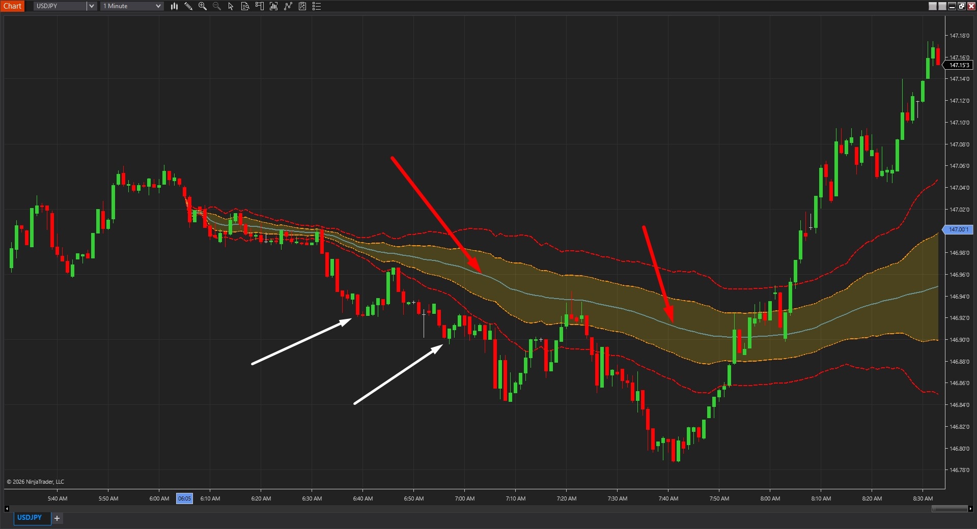This screenshot has width=977, height=529.
Task: Click the horizontal scrollbar left arrow
Action: click(x=7, y=508)
